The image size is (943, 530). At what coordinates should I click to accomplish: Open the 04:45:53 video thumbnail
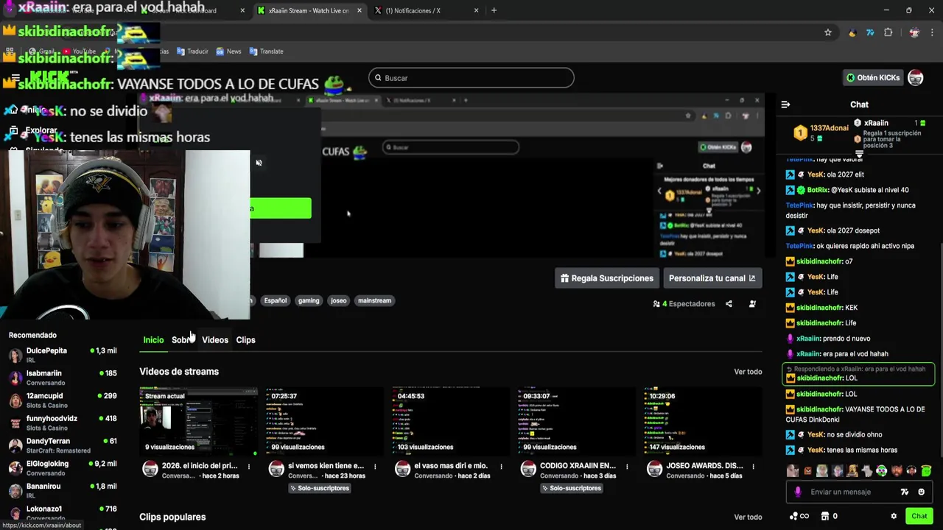click(x=450, y=421)
